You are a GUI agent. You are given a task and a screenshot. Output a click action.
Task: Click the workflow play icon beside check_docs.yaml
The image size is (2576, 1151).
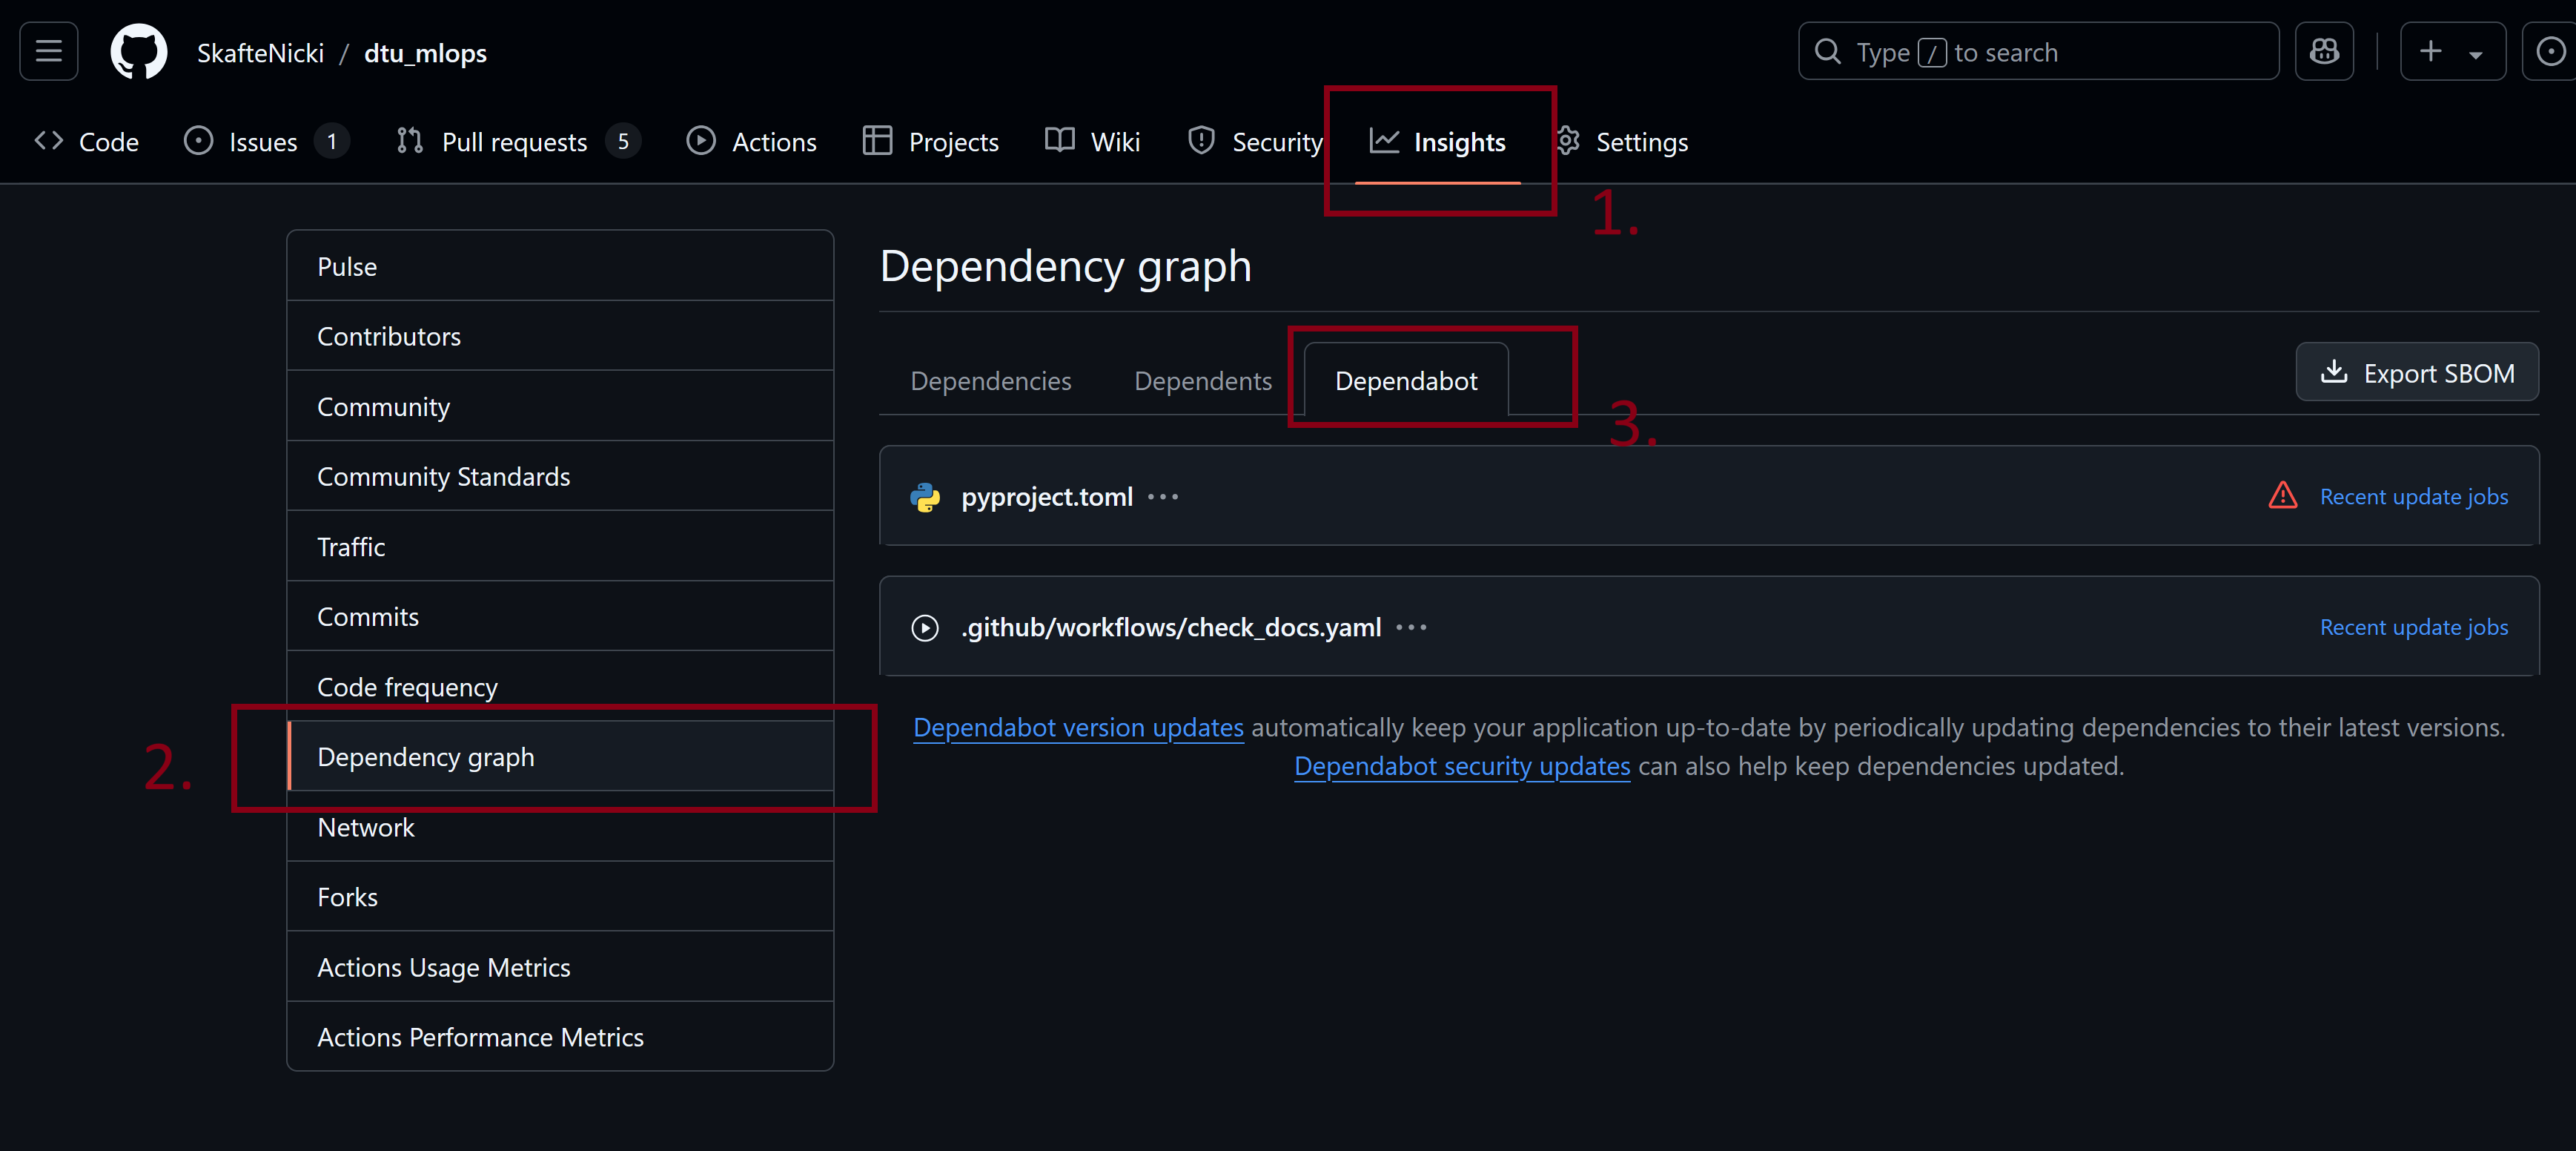click(x=925, y=627)
